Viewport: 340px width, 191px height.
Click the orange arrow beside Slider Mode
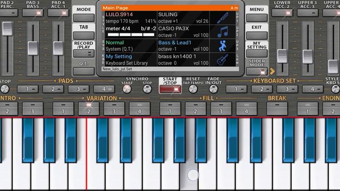[272, 71]
